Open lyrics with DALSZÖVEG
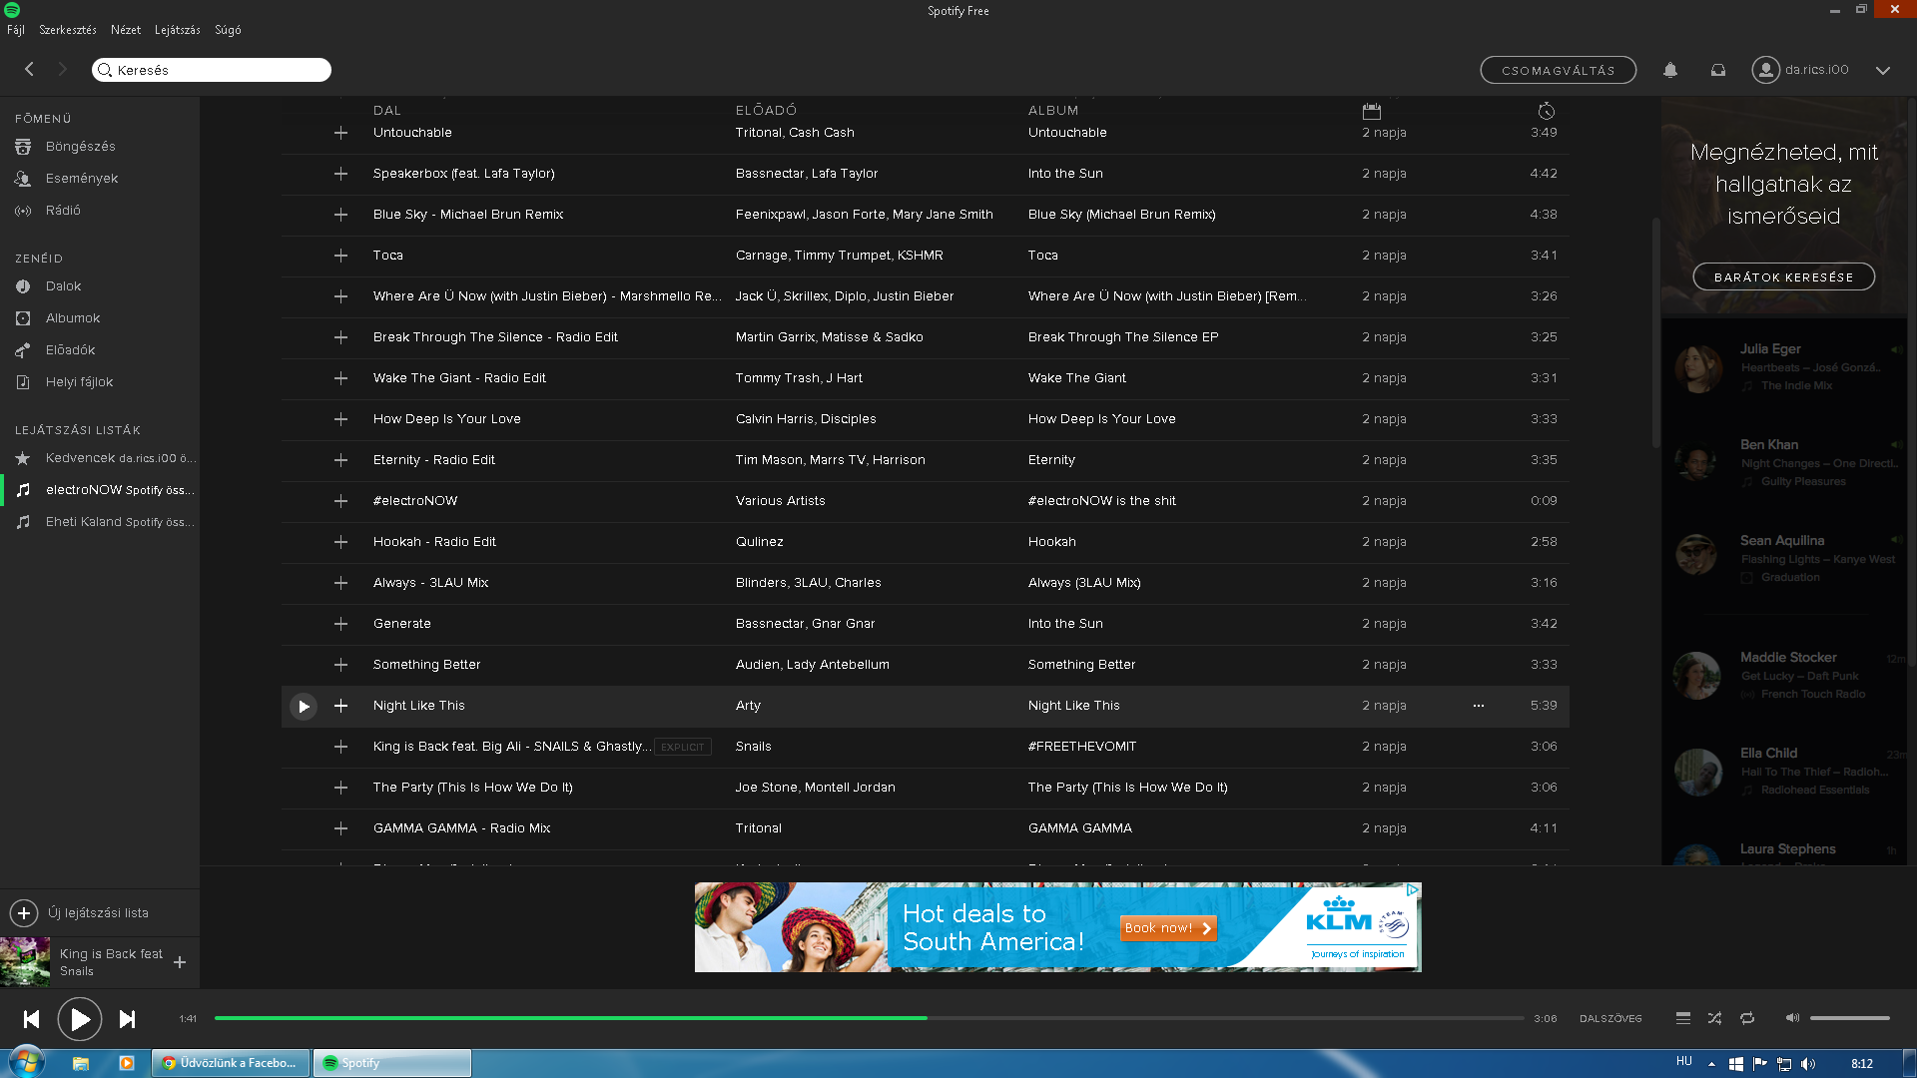Screen dimensions: 1917x1078 pos(1610,1019)
